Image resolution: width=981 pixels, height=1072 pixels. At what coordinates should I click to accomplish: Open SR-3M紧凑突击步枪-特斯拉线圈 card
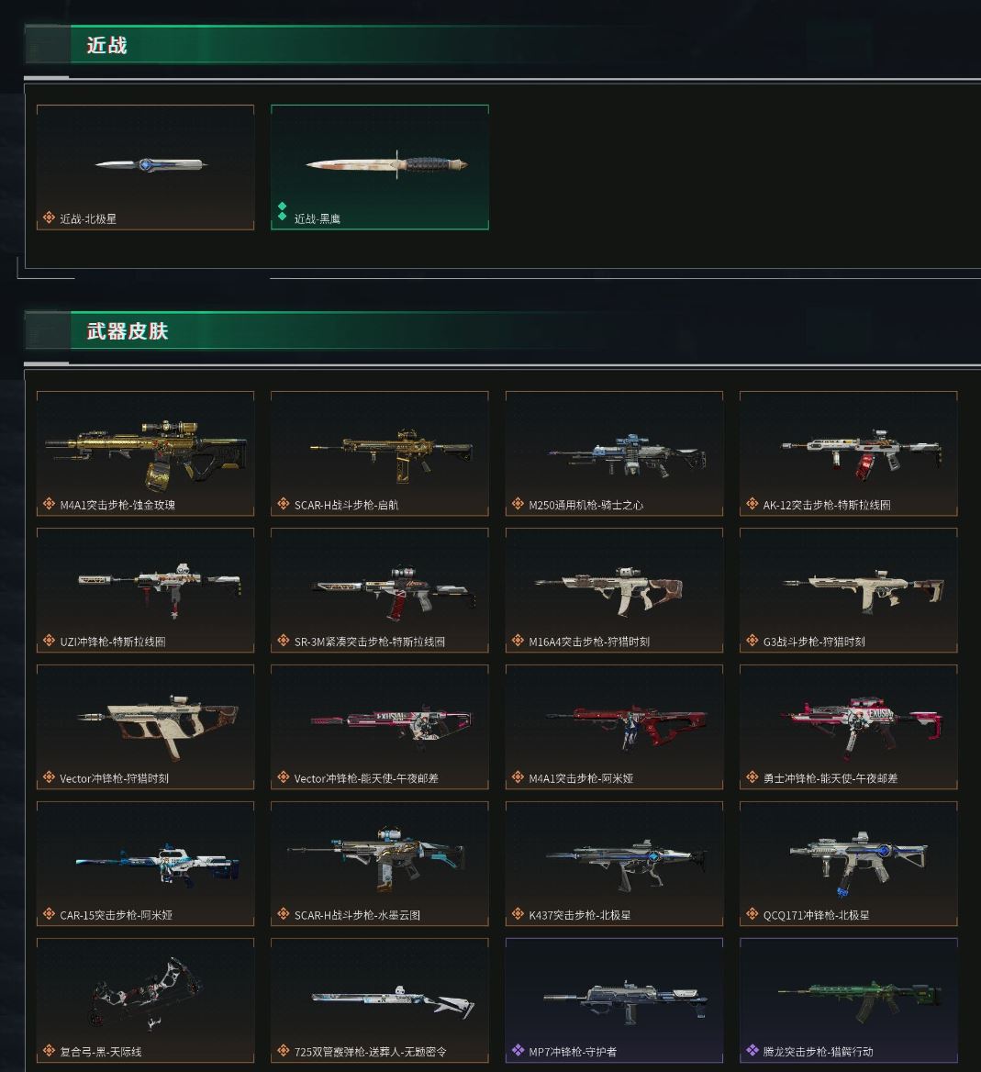click(379, 590)
